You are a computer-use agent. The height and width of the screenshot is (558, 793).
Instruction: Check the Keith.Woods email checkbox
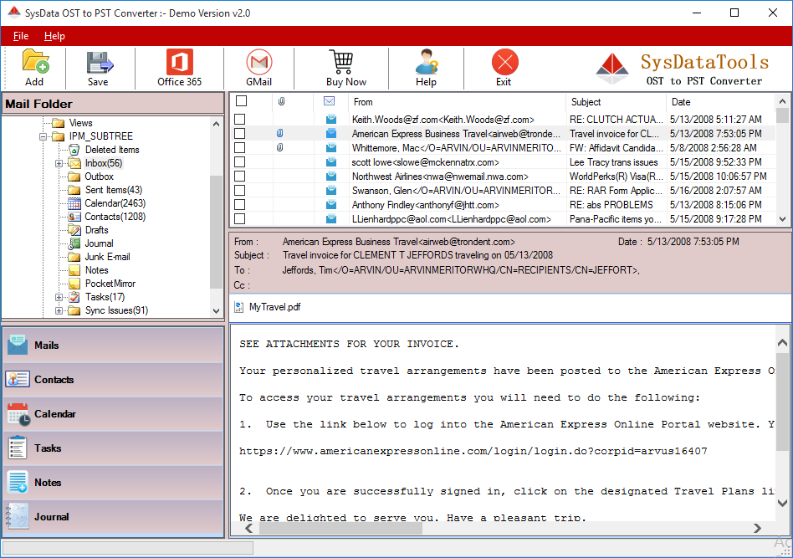point(240,120)
